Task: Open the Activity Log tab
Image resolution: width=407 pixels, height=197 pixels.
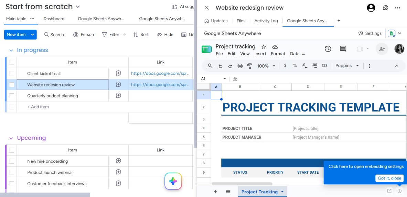Action: coord(266,21)
